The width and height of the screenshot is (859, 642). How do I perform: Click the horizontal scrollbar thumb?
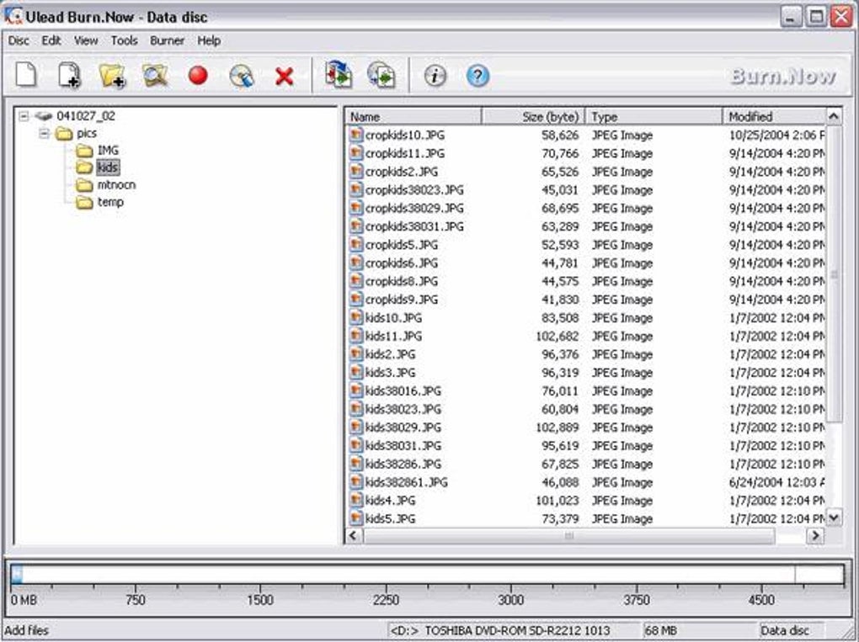pos(568,536)
